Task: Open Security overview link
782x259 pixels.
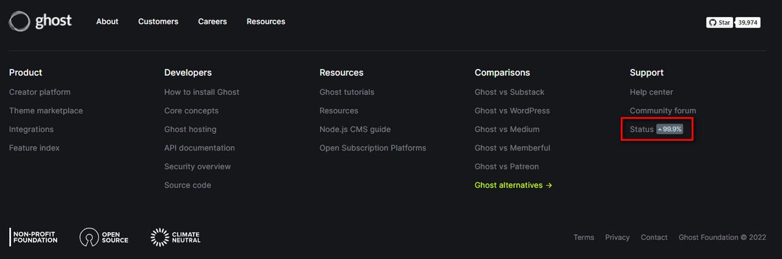Action: (x=197, y=166)
